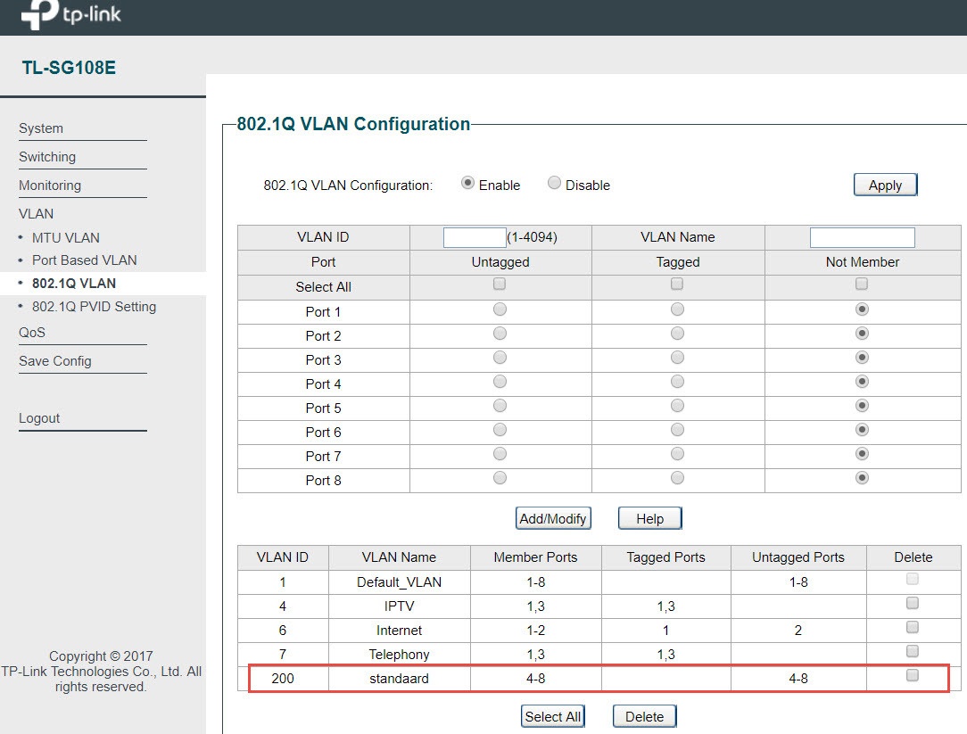Click the Help button
This screenshot has width=967, height=734.
point(650,519)
